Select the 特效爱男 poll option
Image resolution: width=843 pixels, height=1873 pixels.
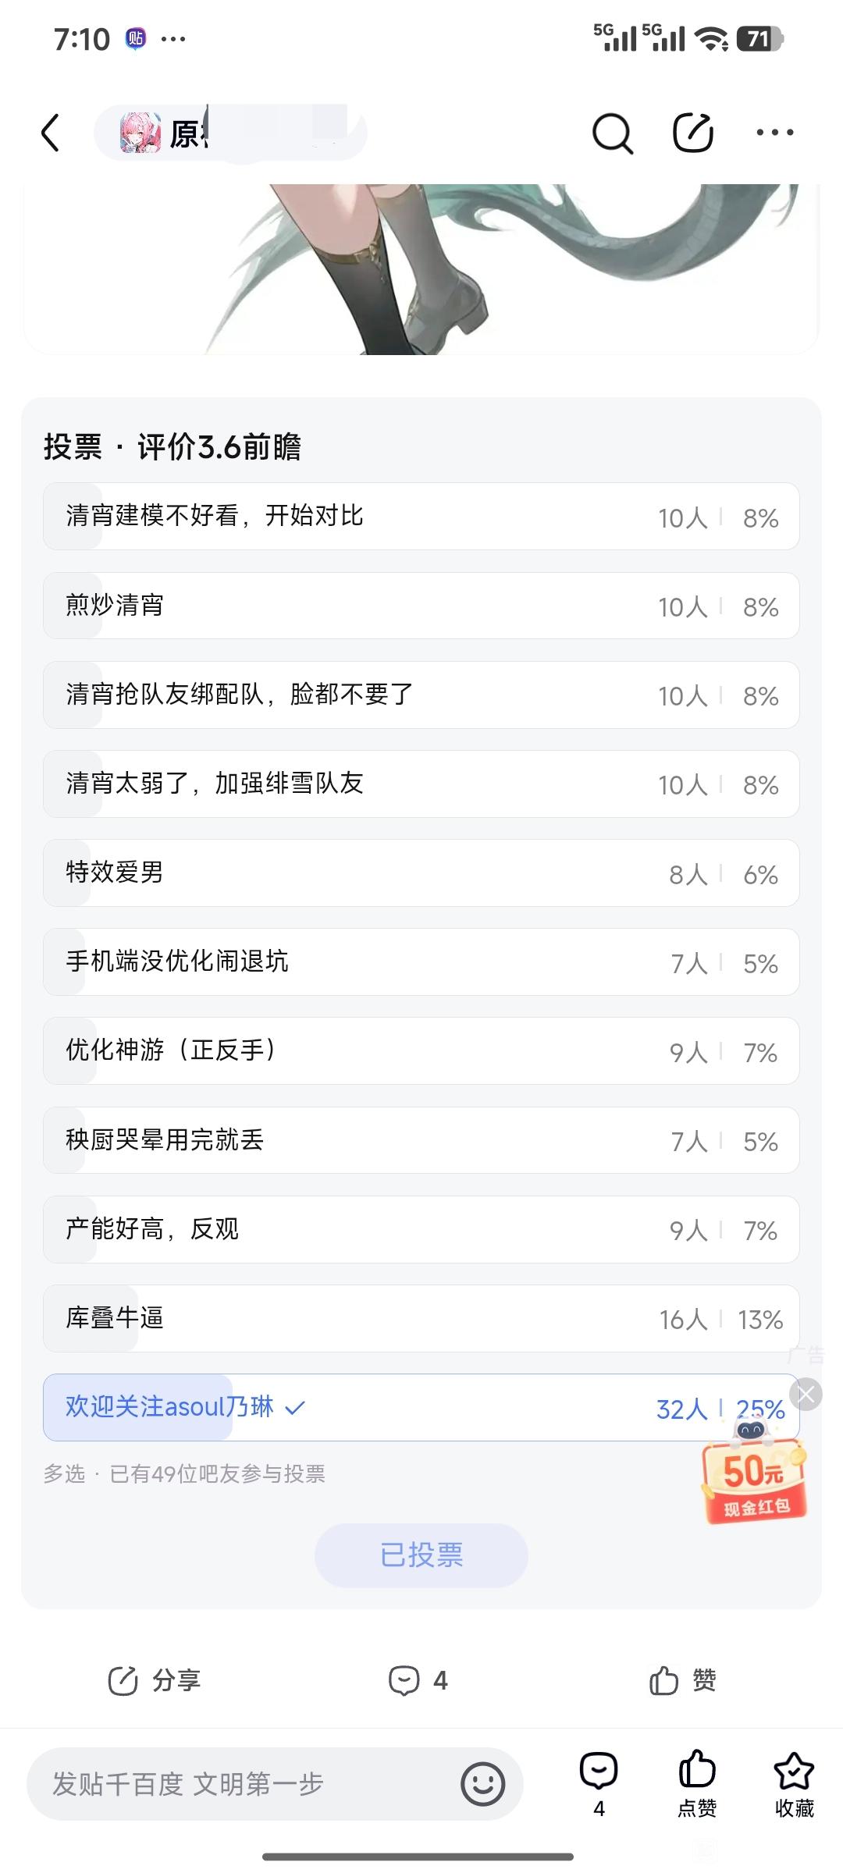tap(421, 873)
